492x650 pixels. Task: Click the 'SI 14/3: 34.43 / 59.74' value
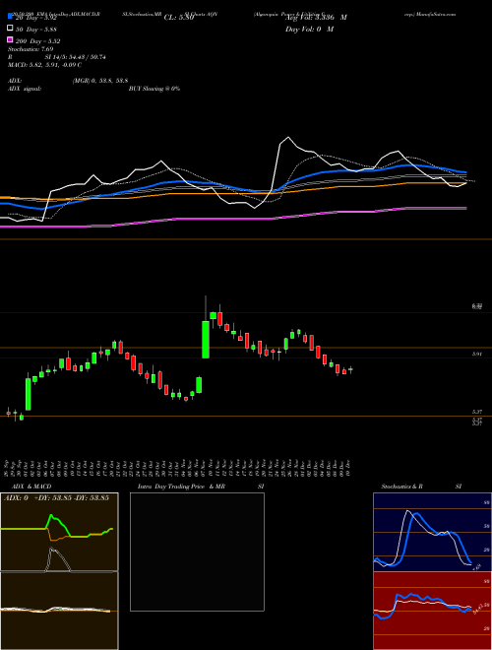click(76, 57)
